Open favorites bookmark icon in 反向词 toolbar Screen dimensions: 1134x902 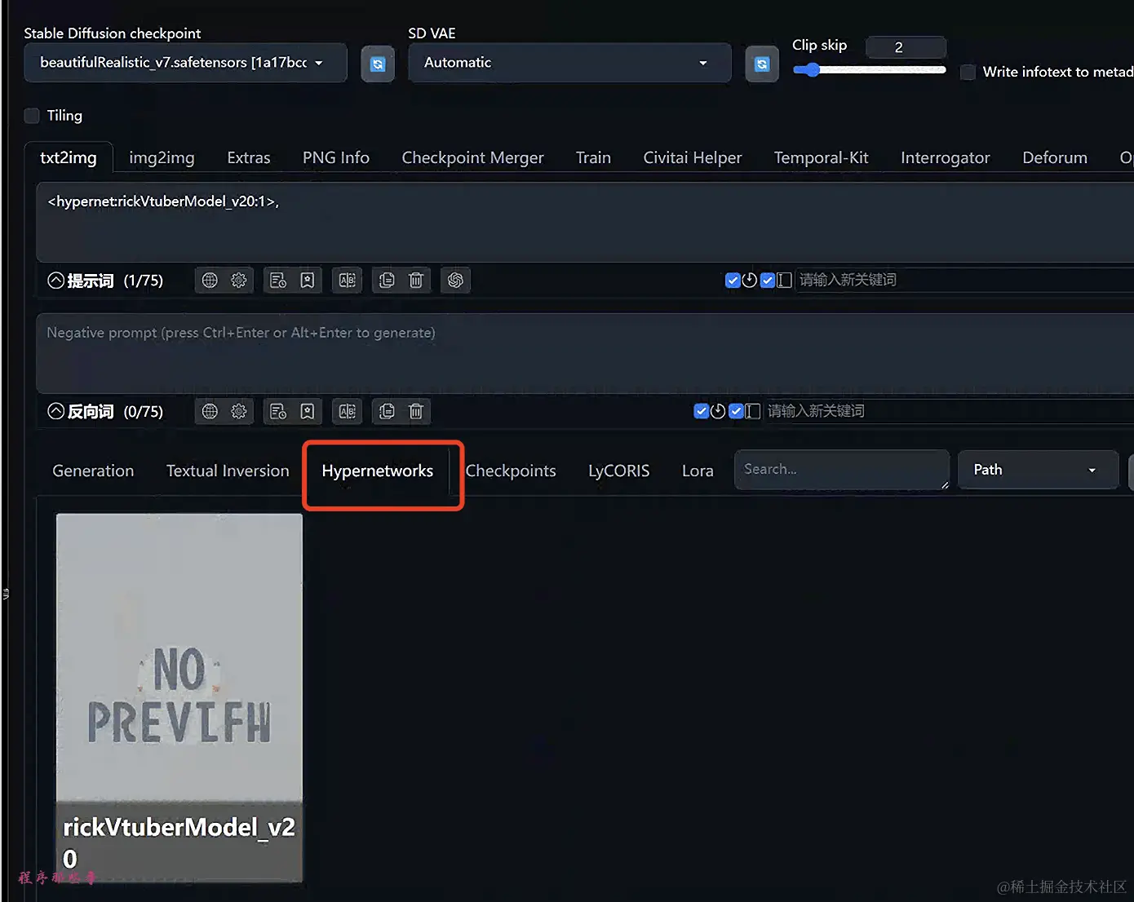pos(308,411)
